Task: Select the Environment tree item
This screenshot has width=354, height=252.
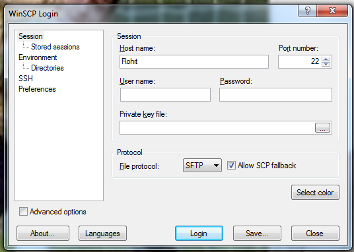Action: coord(38,57)
